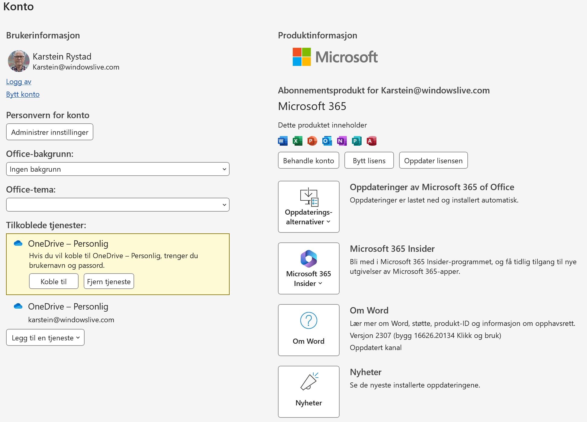
Task: Click the Access app icon
Action: (x=371, y=141)
